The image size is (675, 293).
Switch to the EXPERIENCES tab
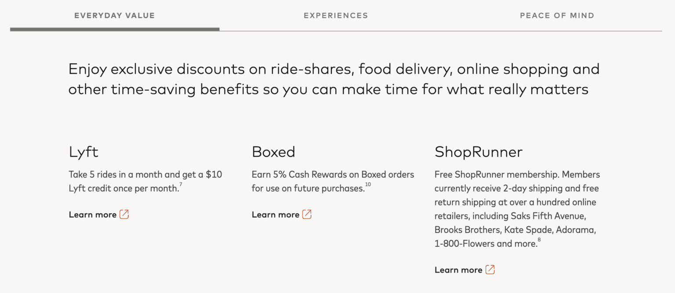335,15
